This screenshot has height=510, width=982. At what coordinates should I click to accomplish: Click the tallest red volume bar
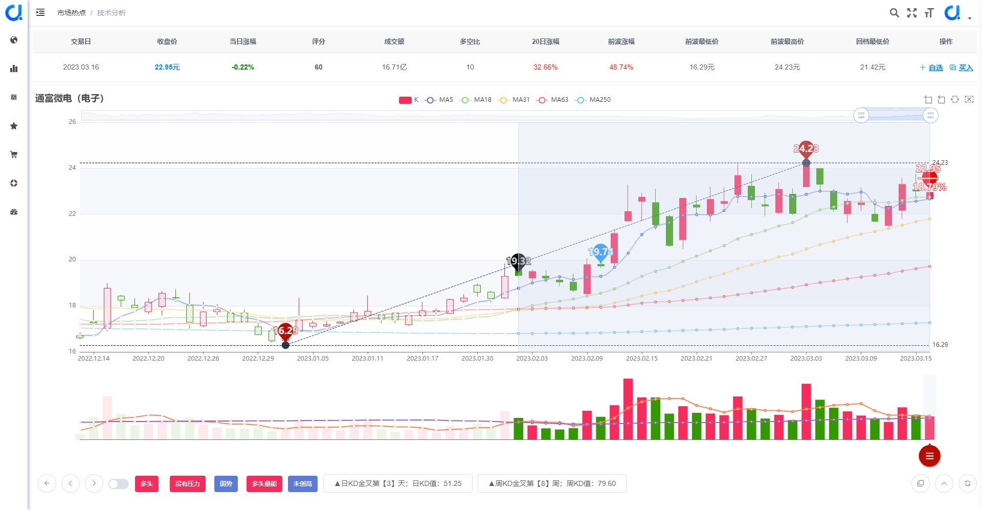(x=628, y=409)
